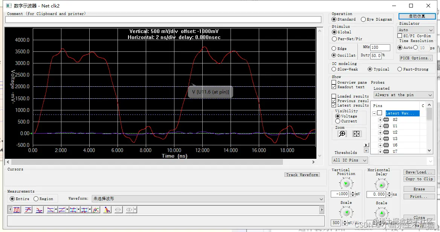The image size is (440, 232).
Task: Click the Comment text field
Action: point(163,20)
